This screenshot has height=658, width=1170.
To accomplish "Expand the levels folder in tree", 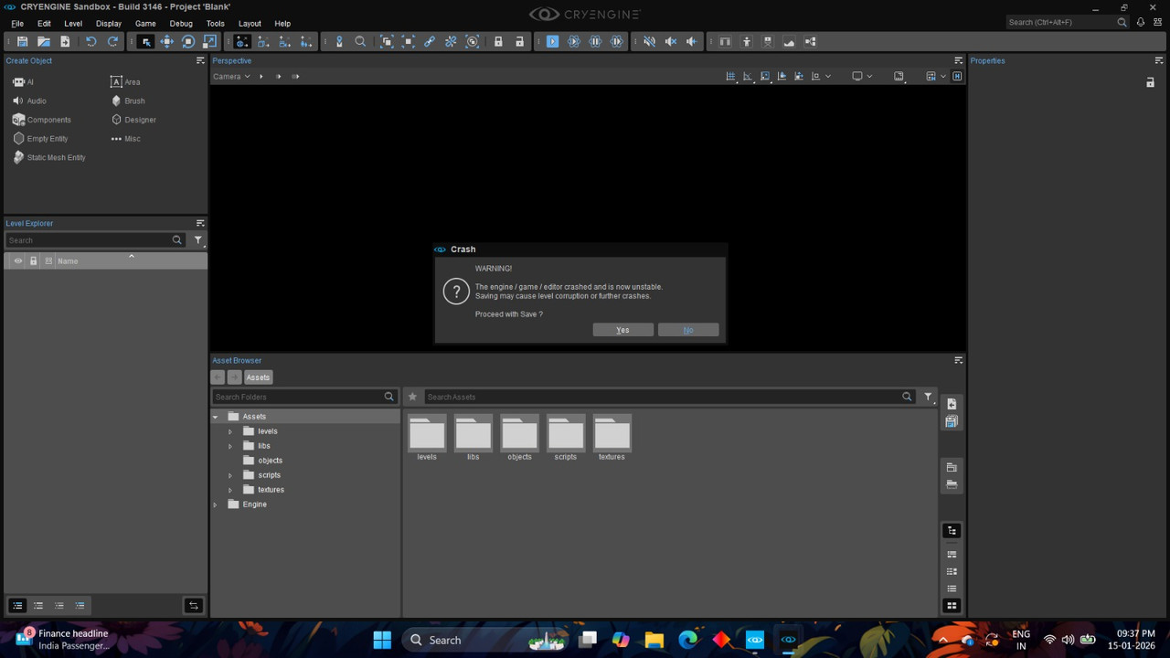I will (x=230, y=431).
